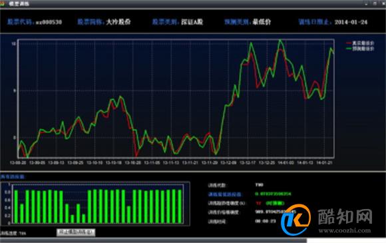The image size is (386, 243).
Task: Click the 13-12-09 date marker on the x-axis
Action: pos(228,162)
